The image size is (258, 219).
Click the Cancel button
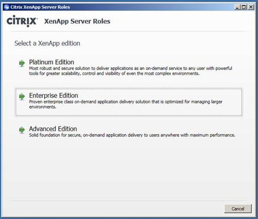pos(238,209)
